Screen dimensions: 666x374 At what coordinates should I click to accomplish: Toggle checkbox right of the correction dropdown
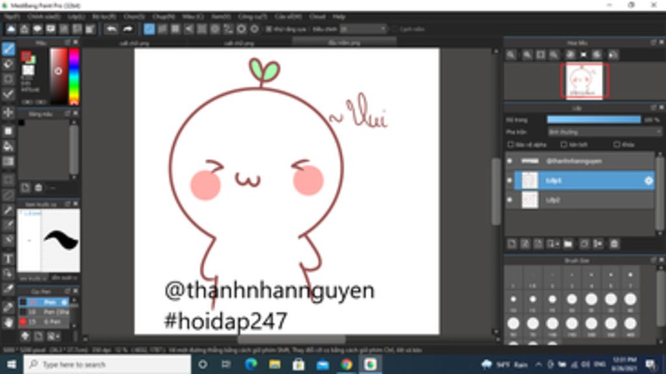[x=395, y=29]
